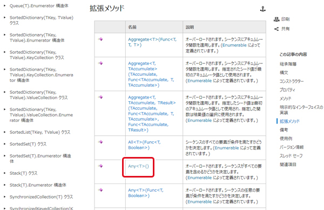Screen dimensions: 324x210
Task: Expand SortedSet(T) クラス arrow
Action: click(4, 144)
